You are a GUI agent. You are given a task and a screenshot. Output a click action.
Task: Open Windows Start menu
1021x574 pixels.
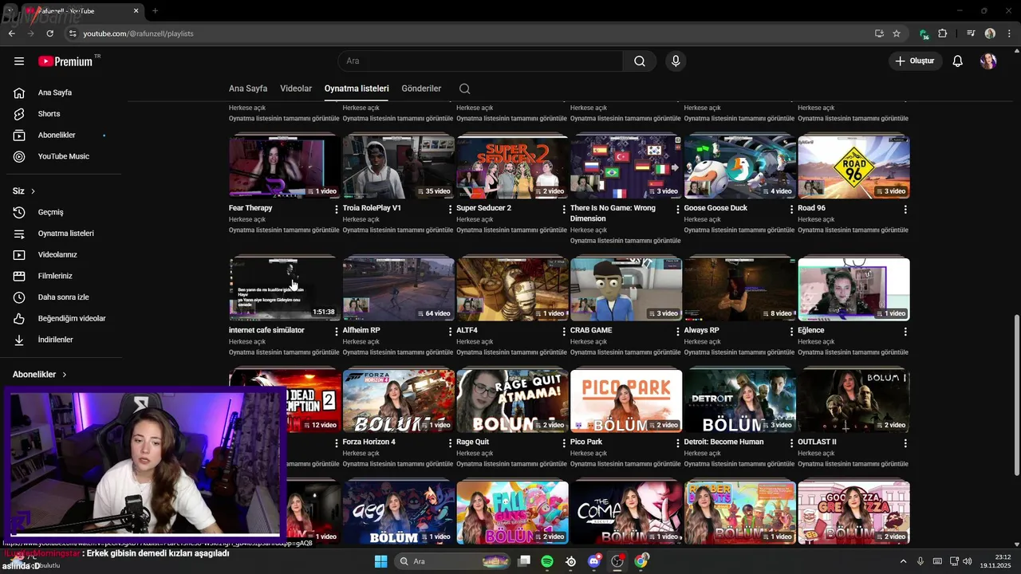pos(380,561)
